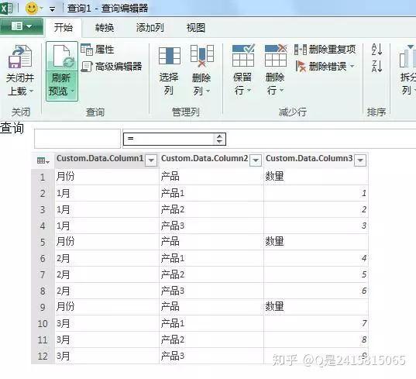
Task: Open the quick access toolbar customize arrow
Action: click(x=52, y=9)
